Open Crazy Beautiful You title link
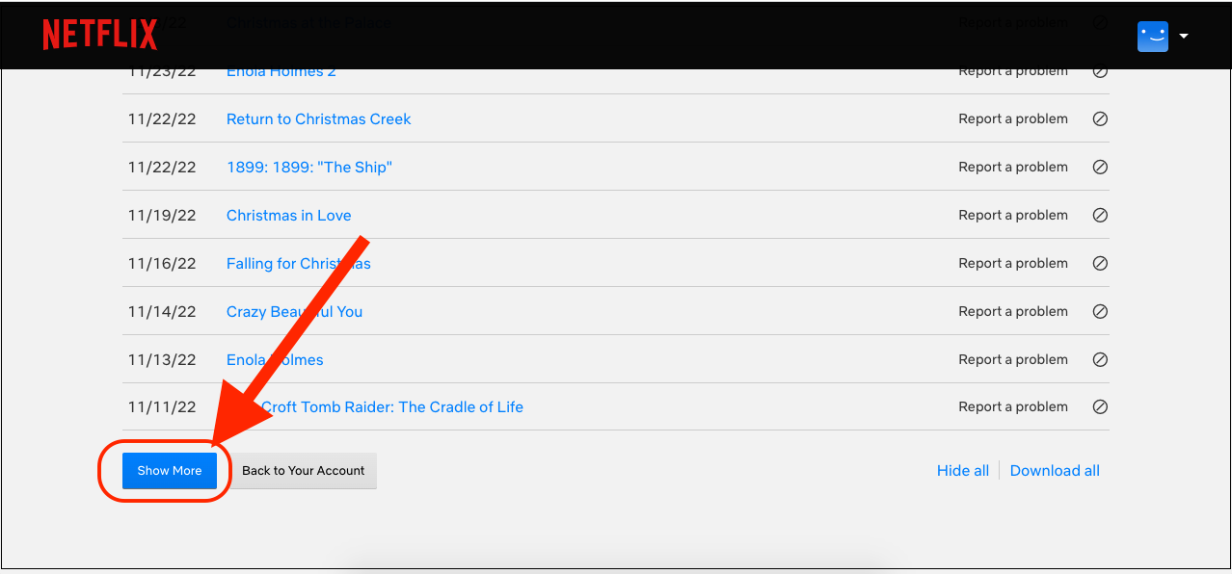Screen dimensions: 1232x574 tap(295, 312)
